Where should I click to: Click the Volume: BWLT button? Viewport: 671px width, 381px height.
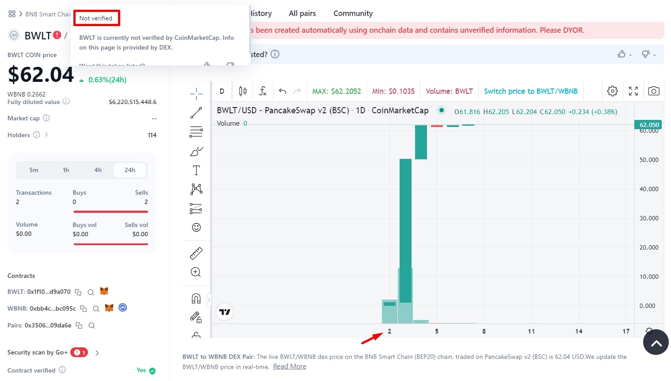(449, 91)
